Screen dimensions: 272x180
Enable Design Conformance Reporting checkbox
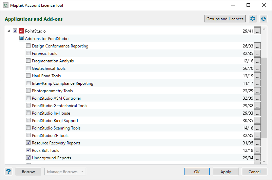tap(28, 46)
